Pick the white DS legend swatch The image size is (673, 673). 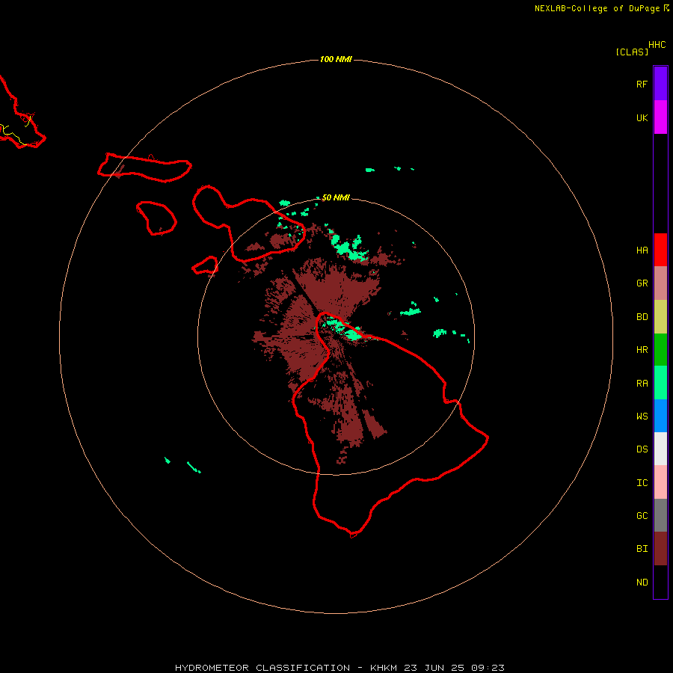pos(660,449)
